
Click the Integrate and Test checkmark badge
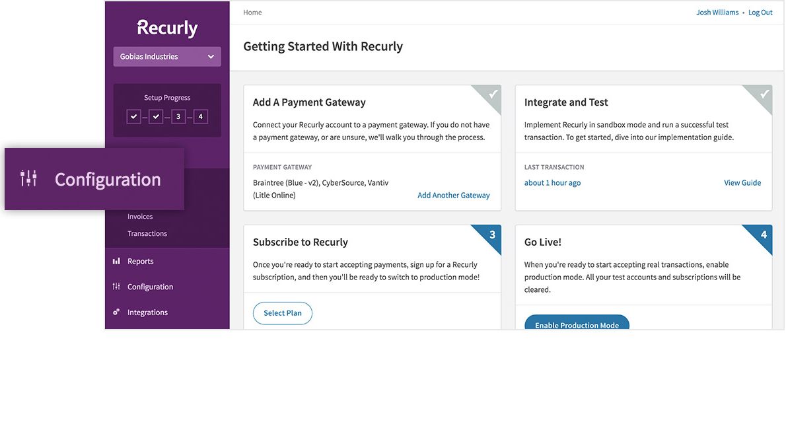(764, 94)
